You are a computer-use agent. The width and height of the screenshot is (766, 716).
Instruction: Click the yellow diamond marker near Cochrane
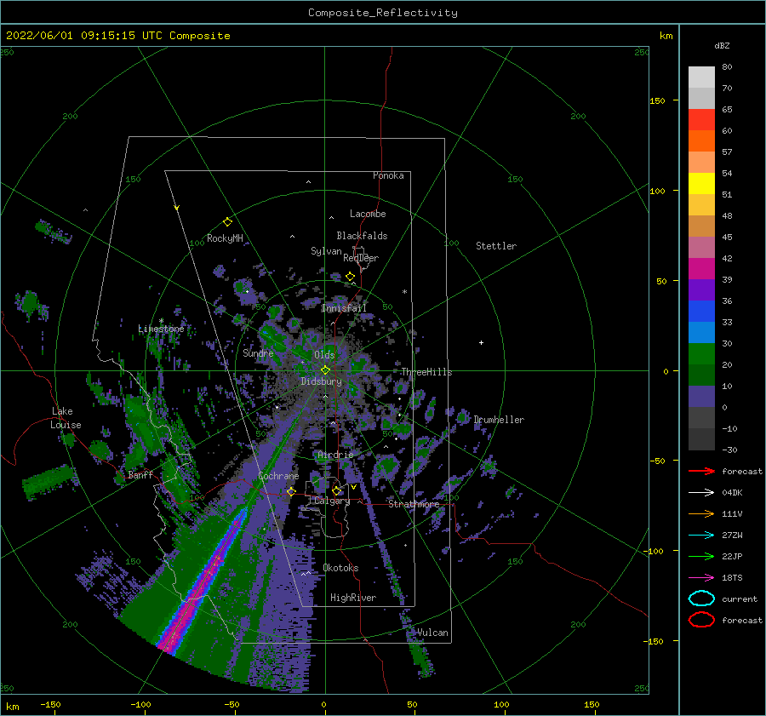[291, 491]
